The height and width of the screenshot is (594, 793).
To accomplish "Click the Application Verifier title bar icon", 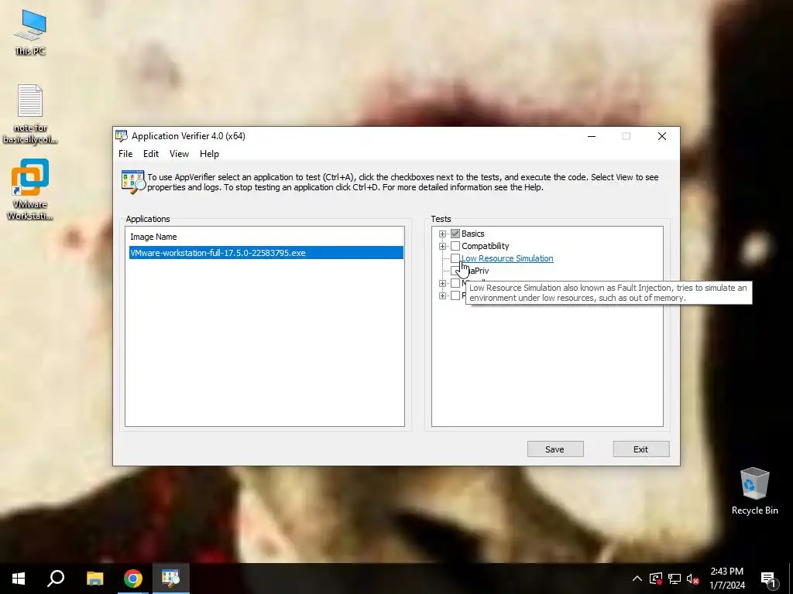I will (122, 136).
